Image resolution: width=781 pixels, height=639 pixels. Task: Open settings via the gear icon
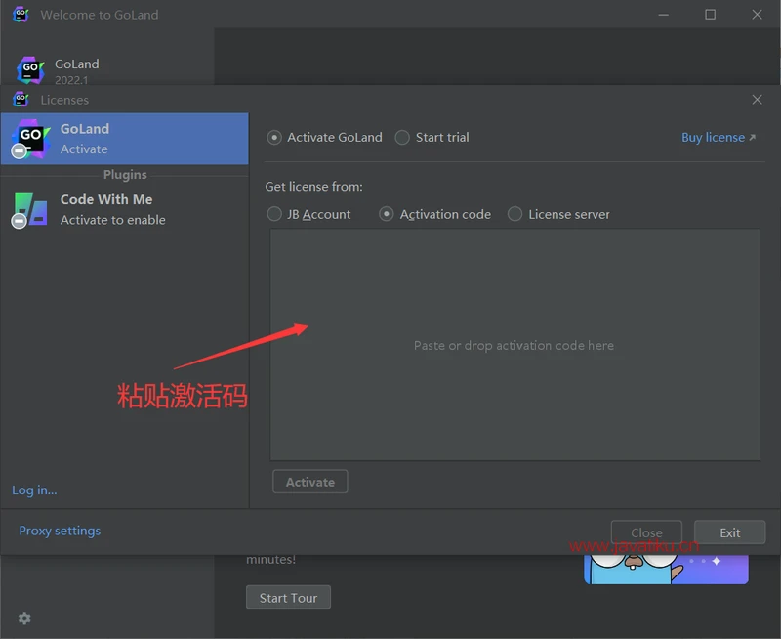24,618
